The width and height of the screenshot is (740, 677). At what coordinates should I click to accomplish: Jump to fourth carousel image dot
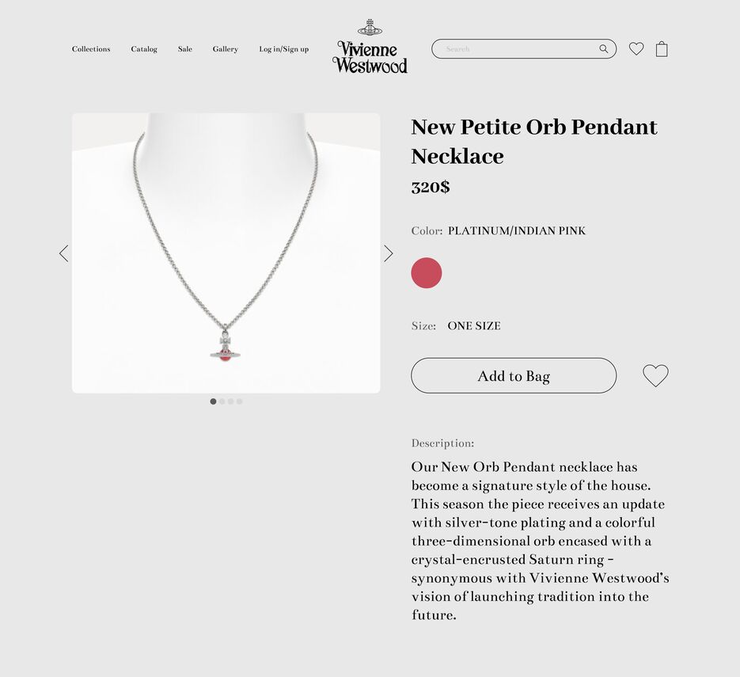pyautogui.click(x=239, y=401)
